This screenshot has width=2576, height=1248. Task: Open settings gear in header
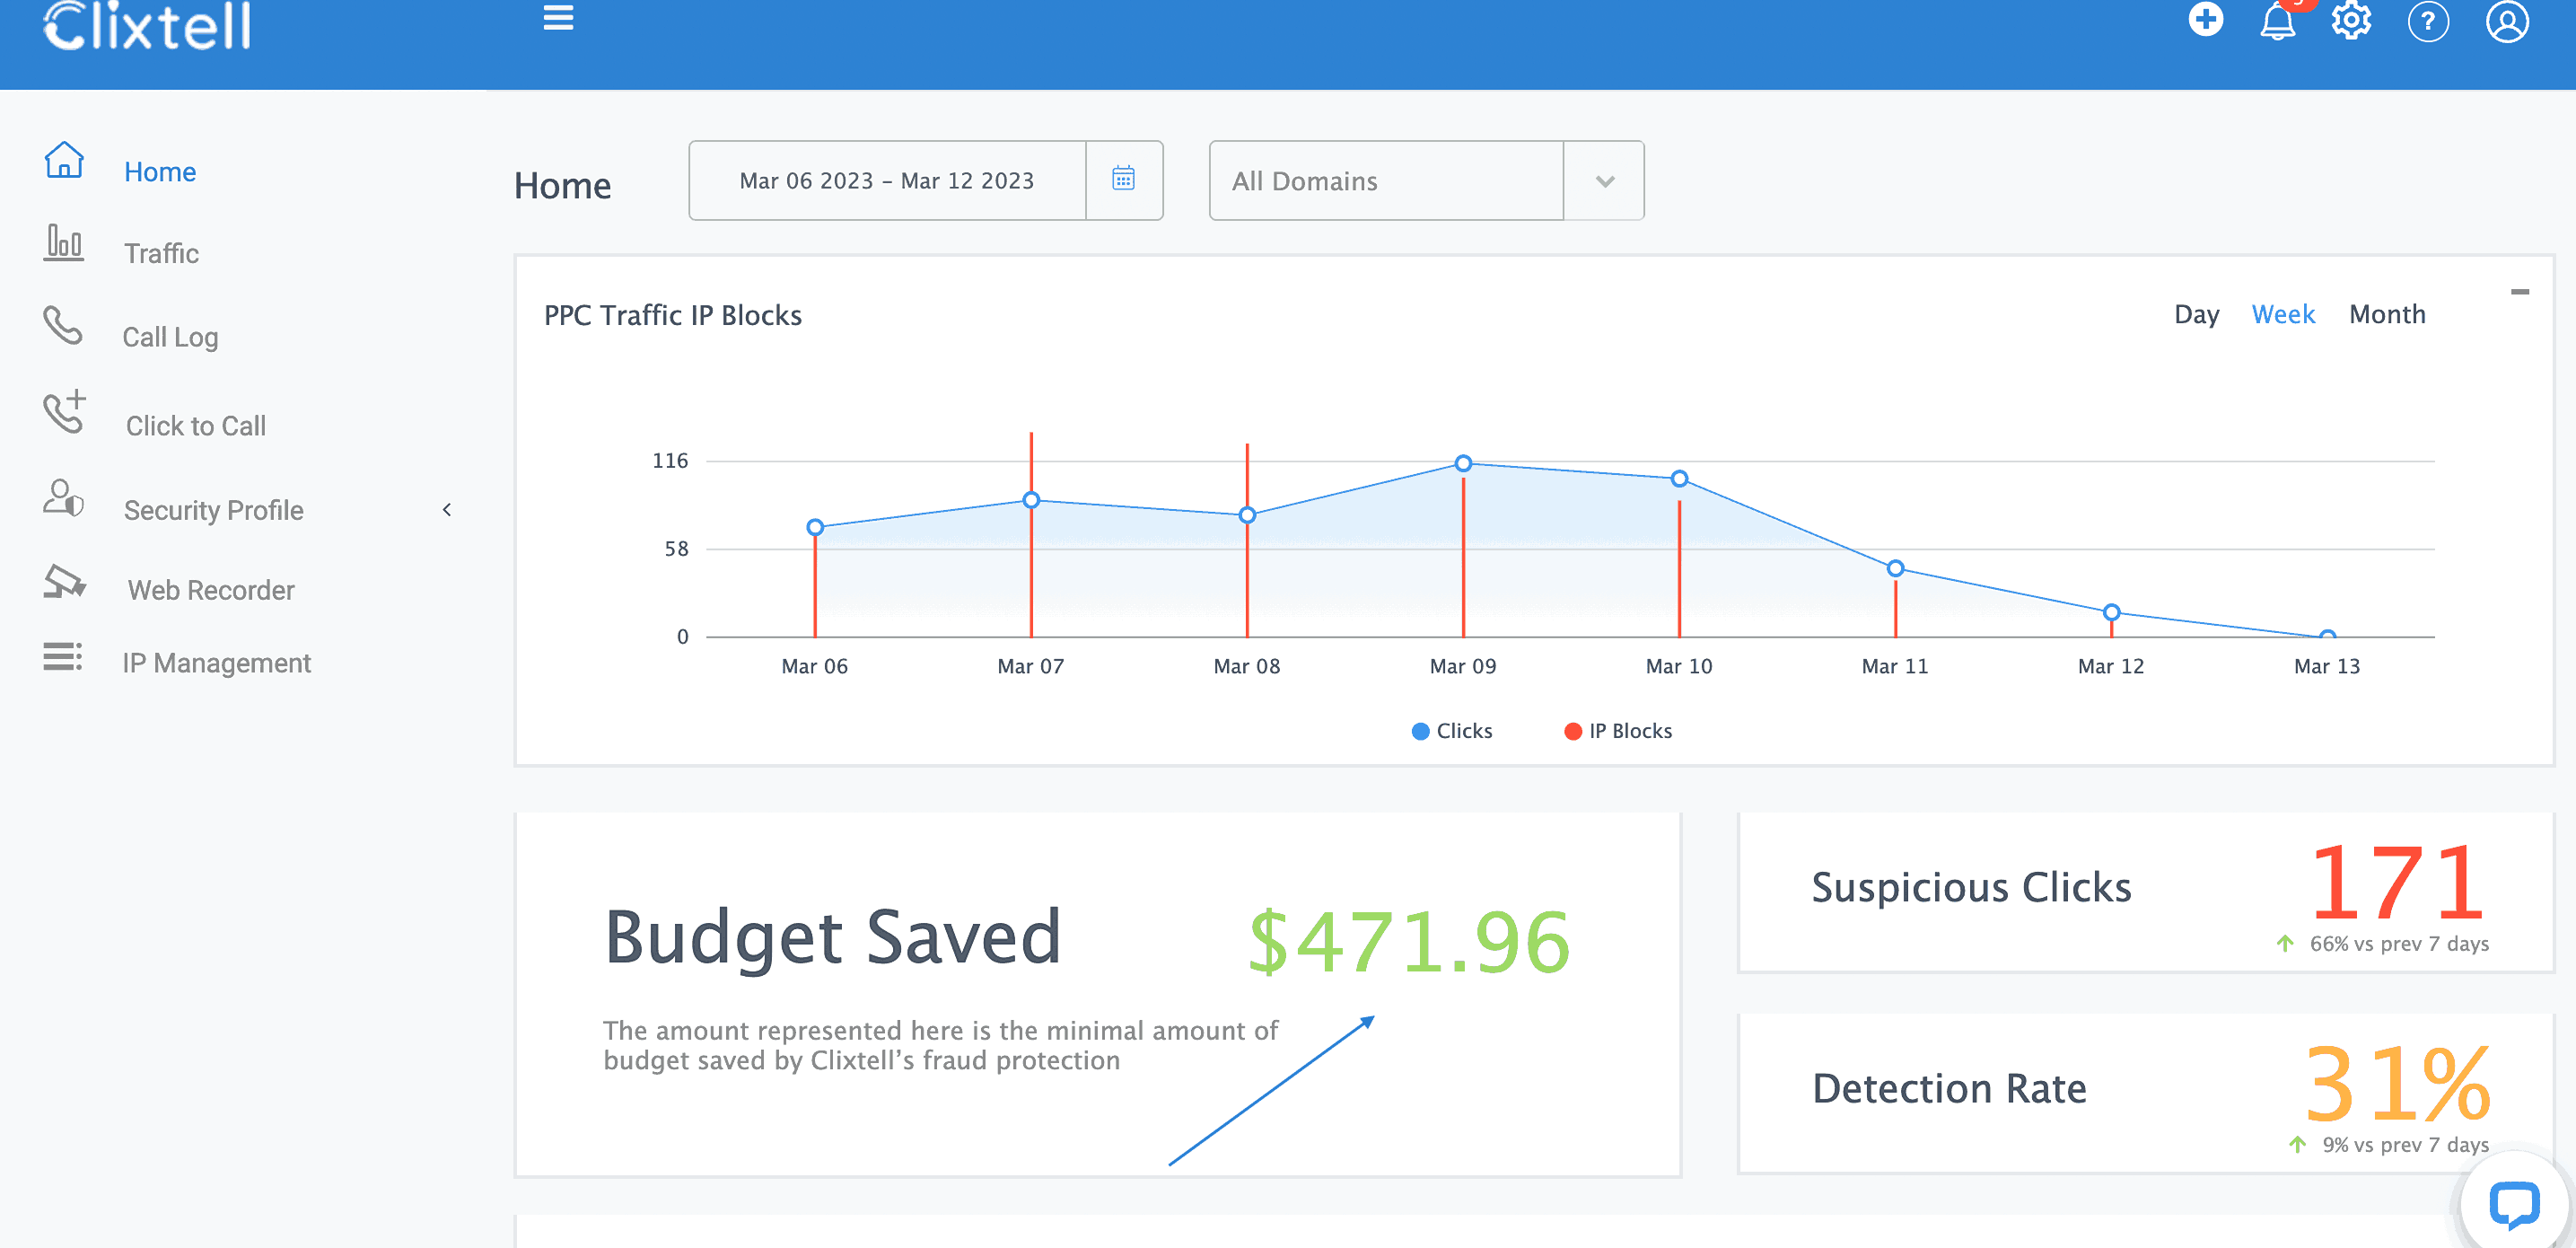2351,21
